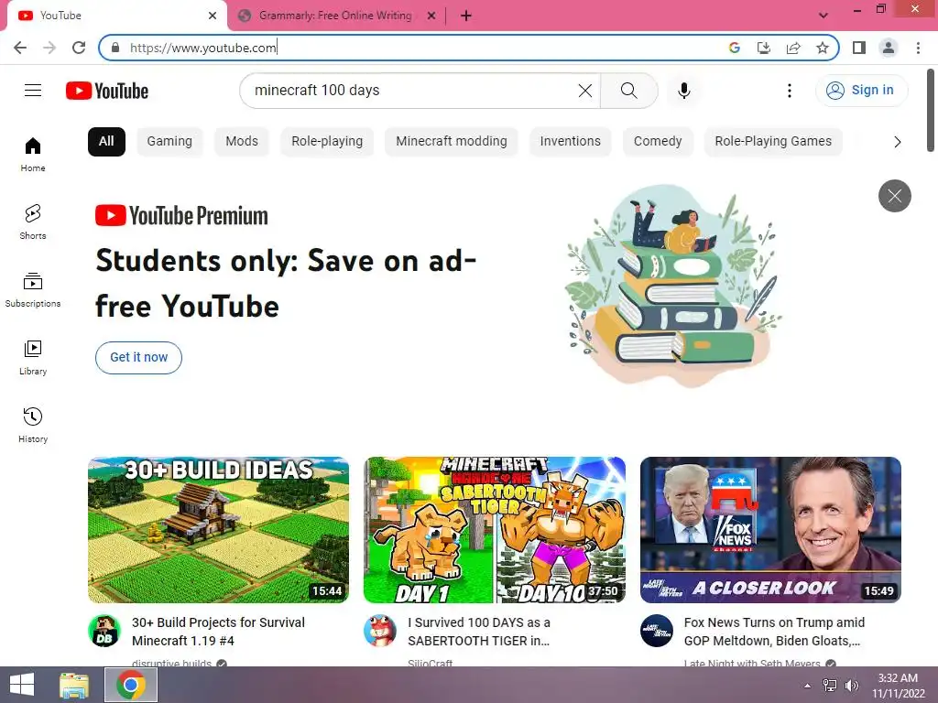Open disruptive builds channel avatar
938x703 pixels.
click(104, 631)
